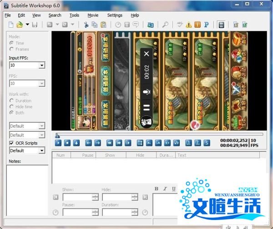Toggle the OCR Scripts checkbox
Image resolution: width=273 pixels, height=229 pixels.
(11, 143)
